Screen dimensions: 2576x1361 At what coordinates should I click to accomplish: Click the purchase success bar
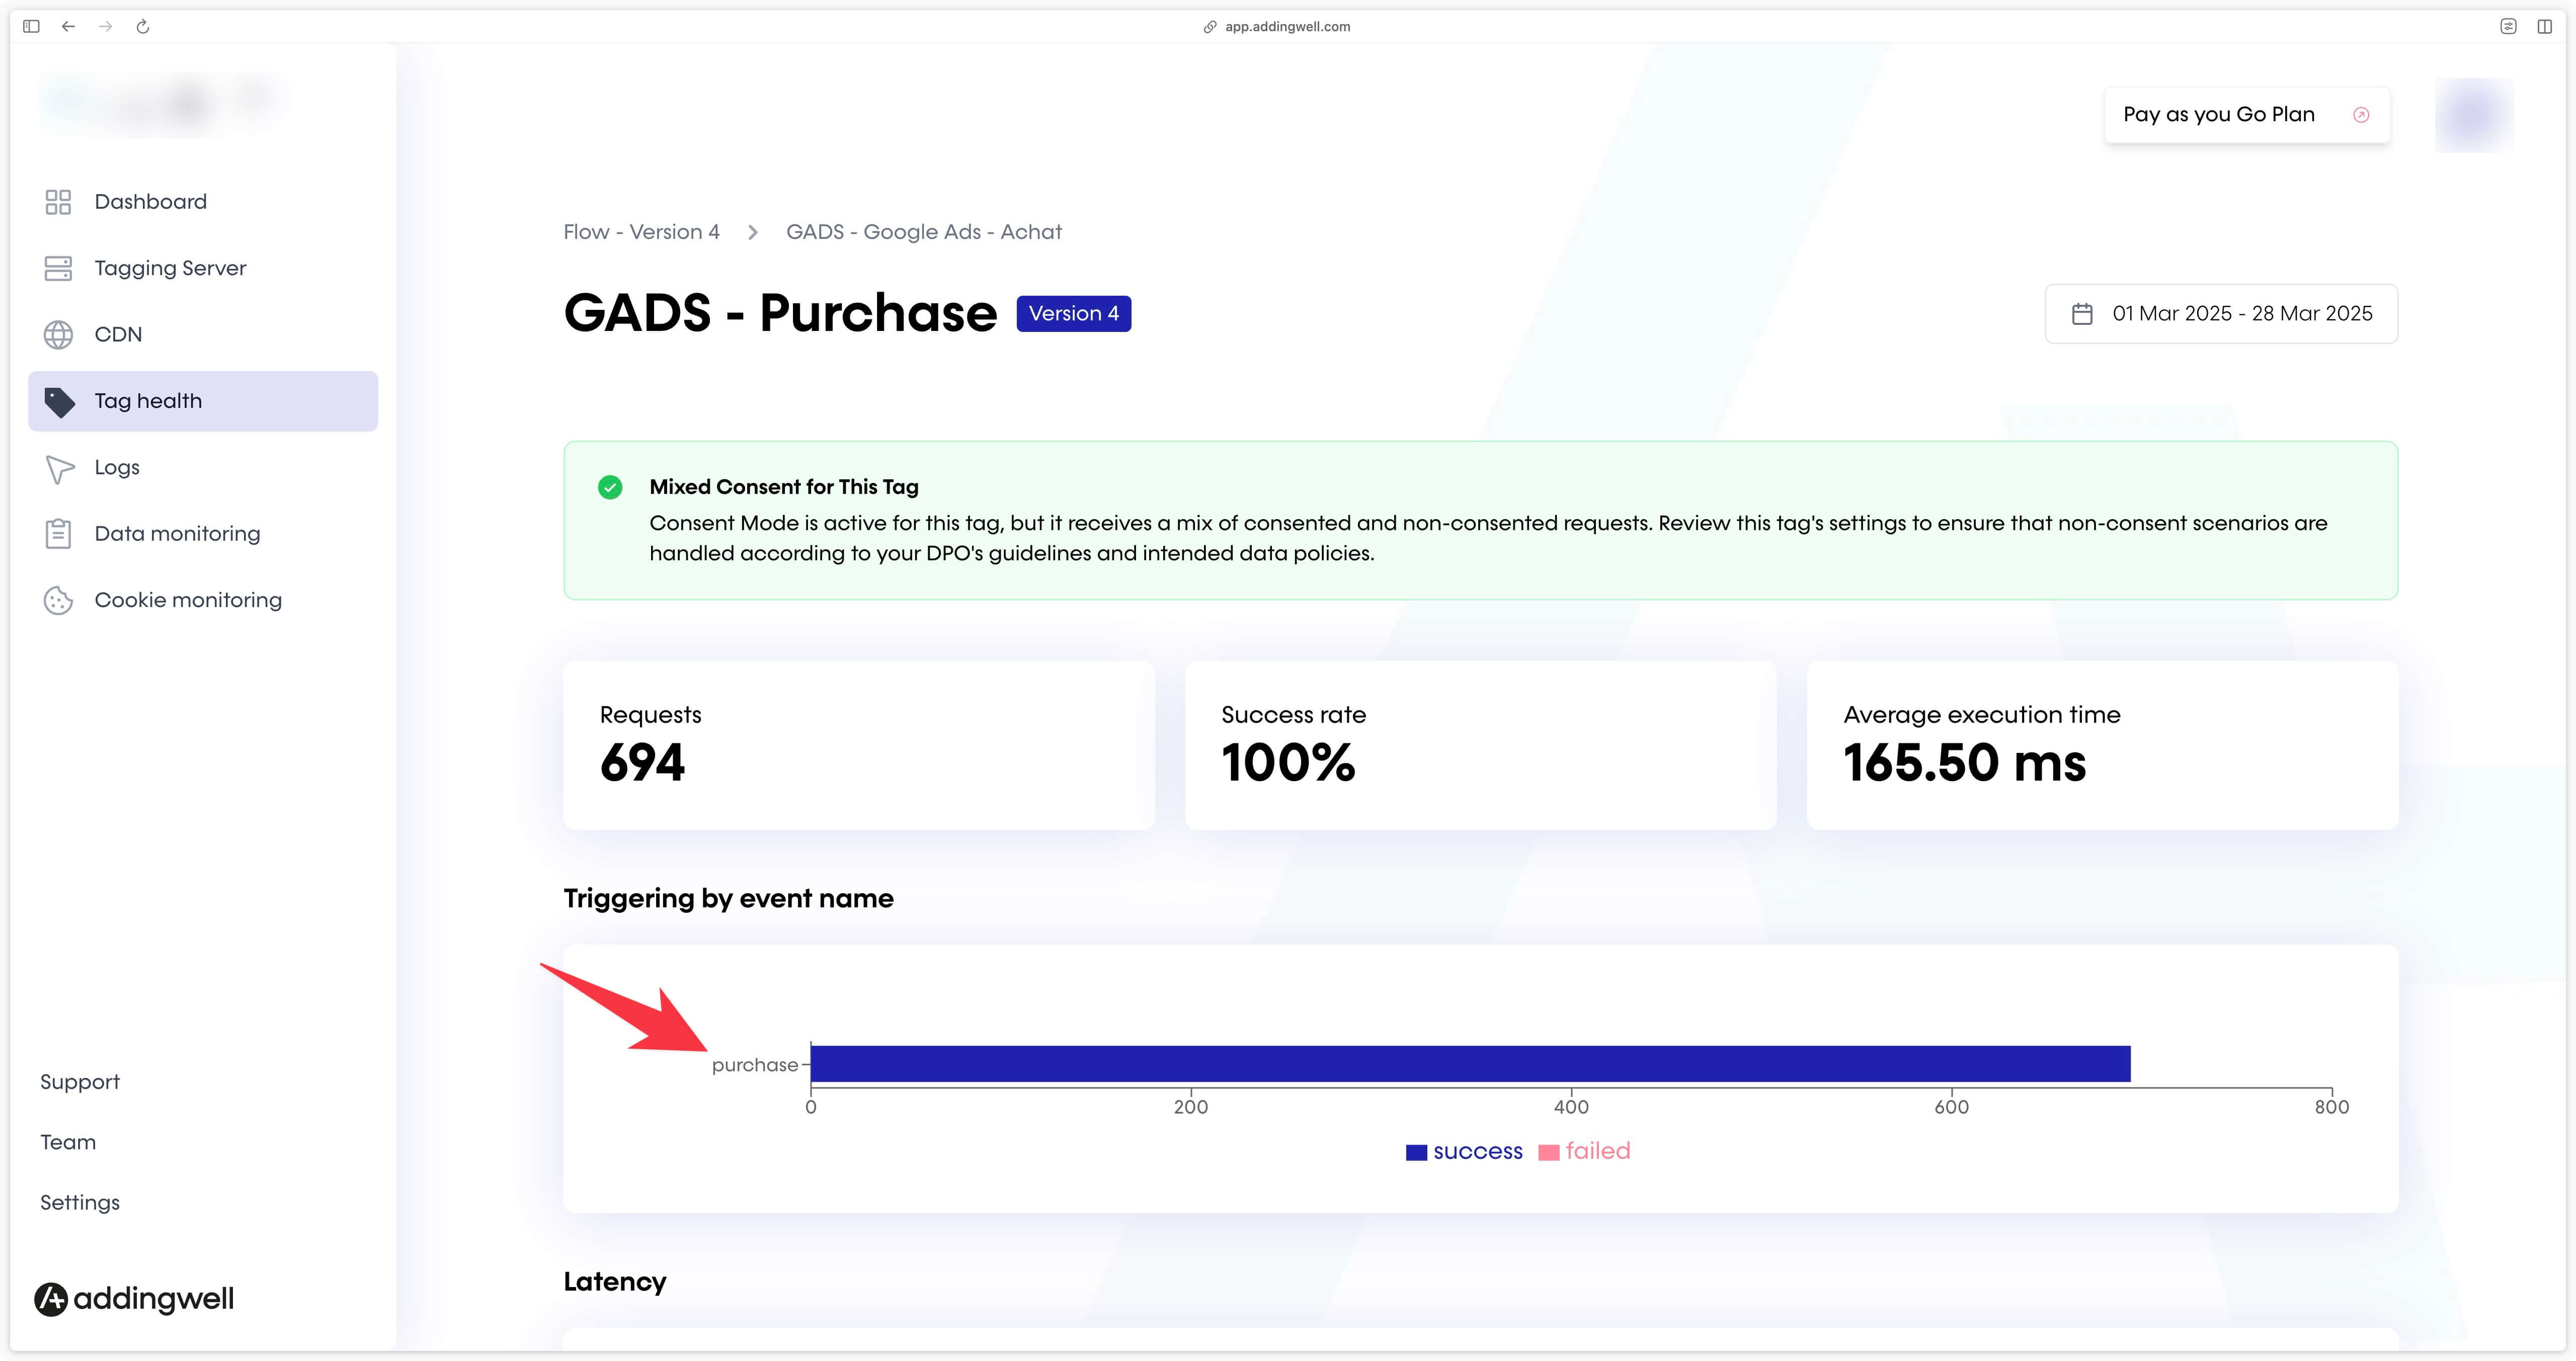coord(1471,1064)
